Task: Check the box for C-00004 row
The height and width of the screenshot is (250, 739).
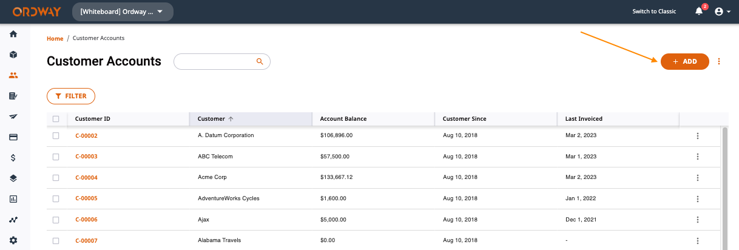Action: click(56, 177)
